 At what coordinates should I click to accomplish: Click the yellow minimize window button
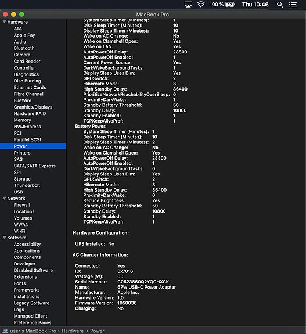click(x=13, y=15)
